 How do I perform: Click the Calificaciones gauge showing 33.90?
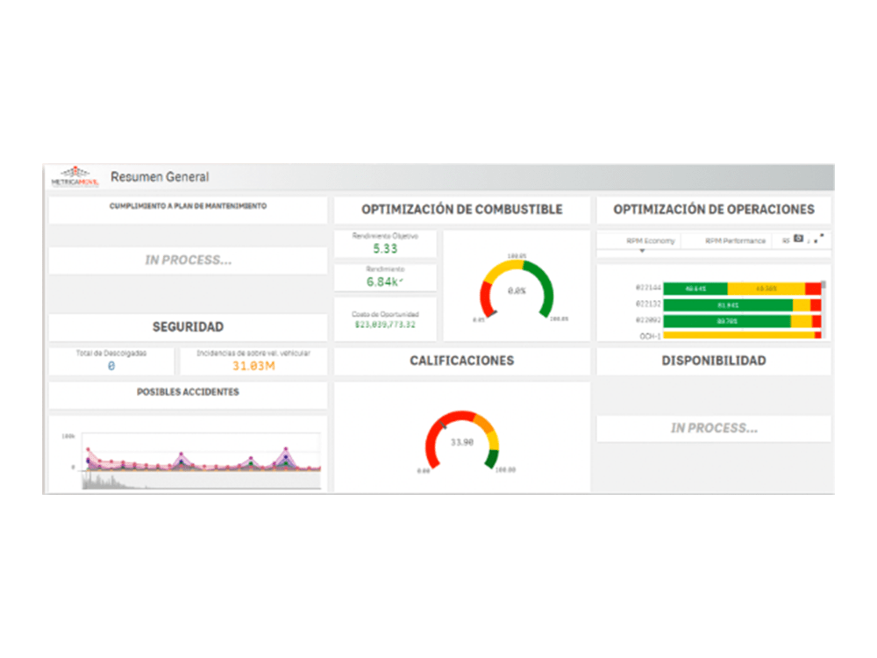461,441
